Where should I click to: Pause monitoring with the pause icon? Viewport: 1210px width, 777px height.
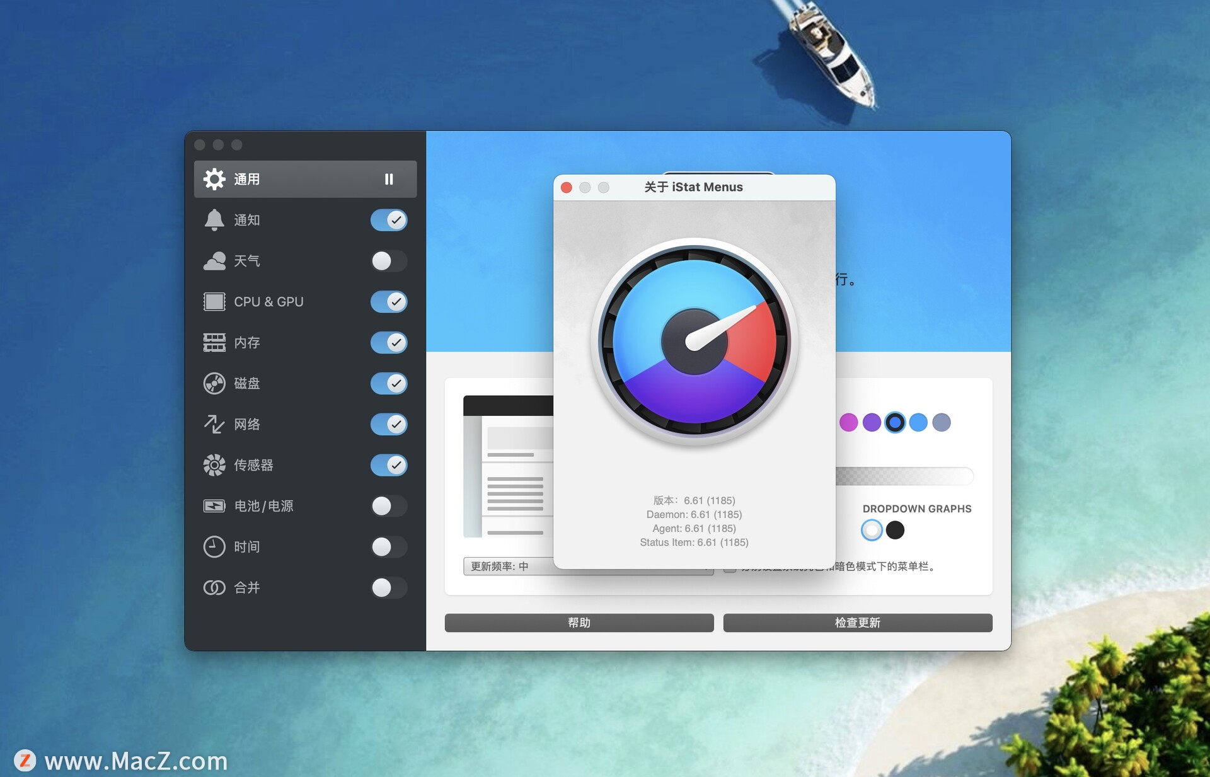(389, 179)
